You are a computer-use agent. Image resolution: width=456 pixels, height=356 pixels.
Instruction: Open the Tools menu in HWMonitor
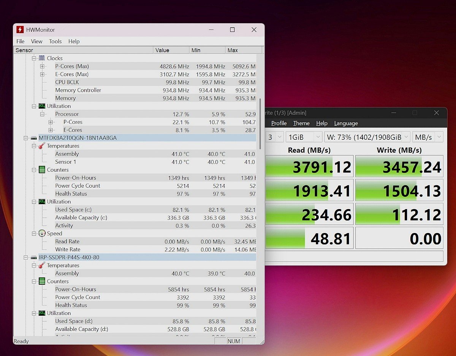[x=55, y=41]
